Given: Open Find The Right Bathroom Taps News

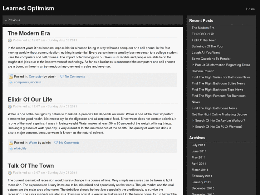Looking at the screenshot, I should [x=217, y=89].
